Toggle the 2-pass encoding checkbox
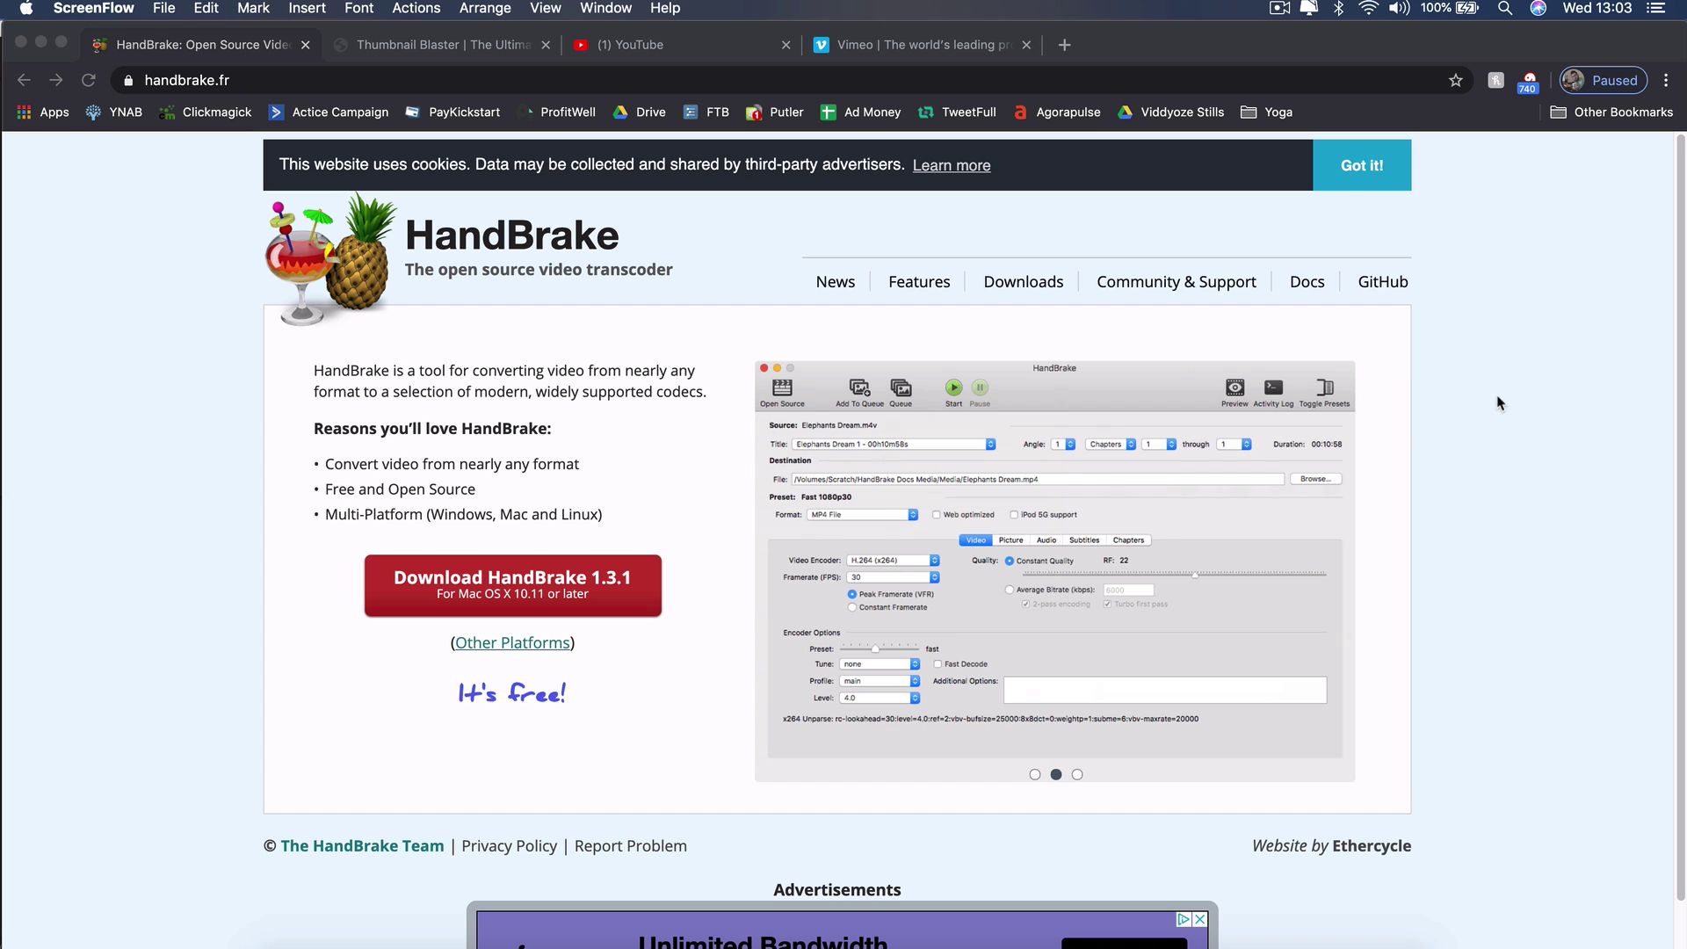 [x=1025, y=604]
